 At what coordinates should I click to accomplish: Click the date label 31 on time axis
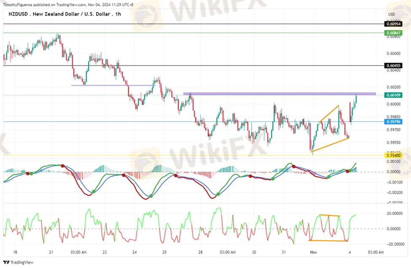(284, 252)
